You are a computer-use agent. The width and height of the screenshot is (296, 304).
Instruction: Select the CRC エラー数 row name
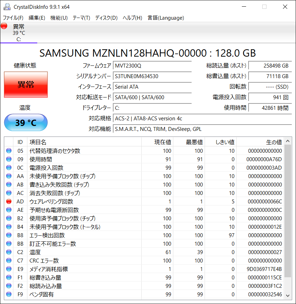click(44, 261)
